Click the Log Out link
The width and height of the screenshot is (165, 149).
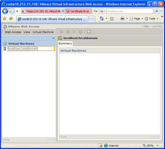click(157, 26)
